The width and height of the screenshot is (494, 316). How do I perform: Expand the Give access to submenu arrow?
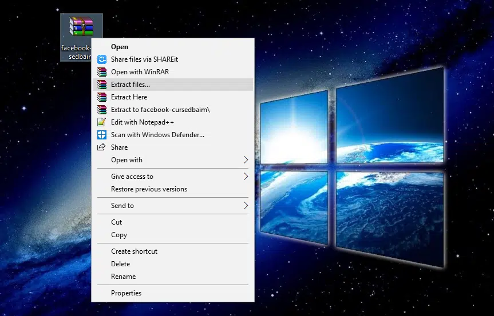[246, 177]
